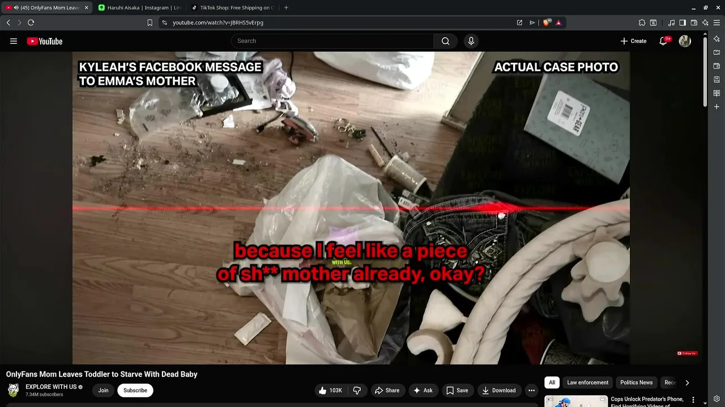Select the All filter chip

coord(552,383)
